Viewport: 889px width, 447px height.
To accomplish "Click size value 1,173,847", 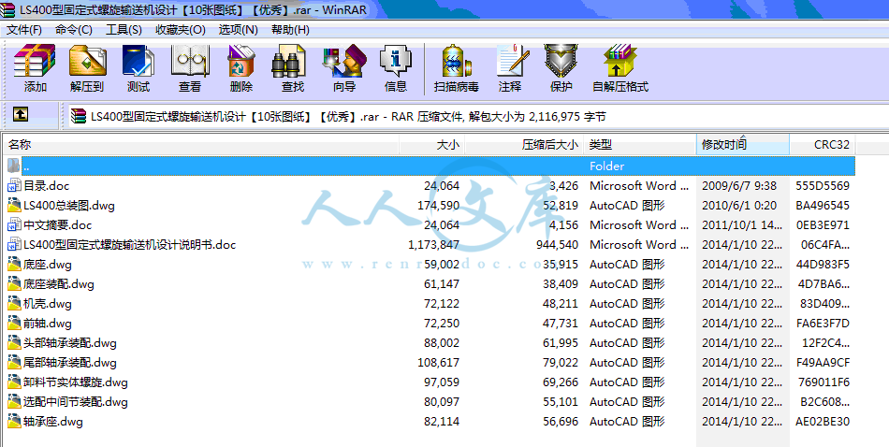I will coord(433,245).
